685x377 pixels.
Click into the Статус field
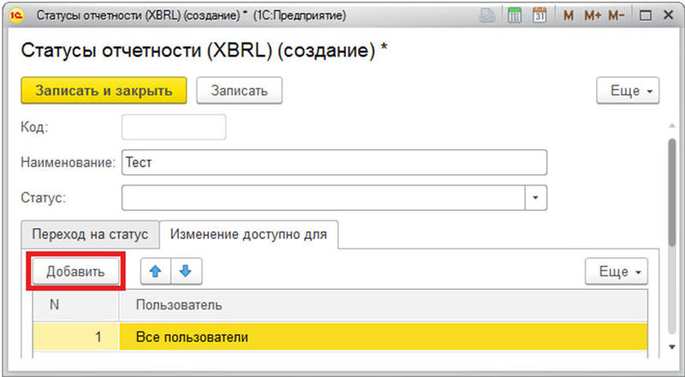(x=324, y=198)
